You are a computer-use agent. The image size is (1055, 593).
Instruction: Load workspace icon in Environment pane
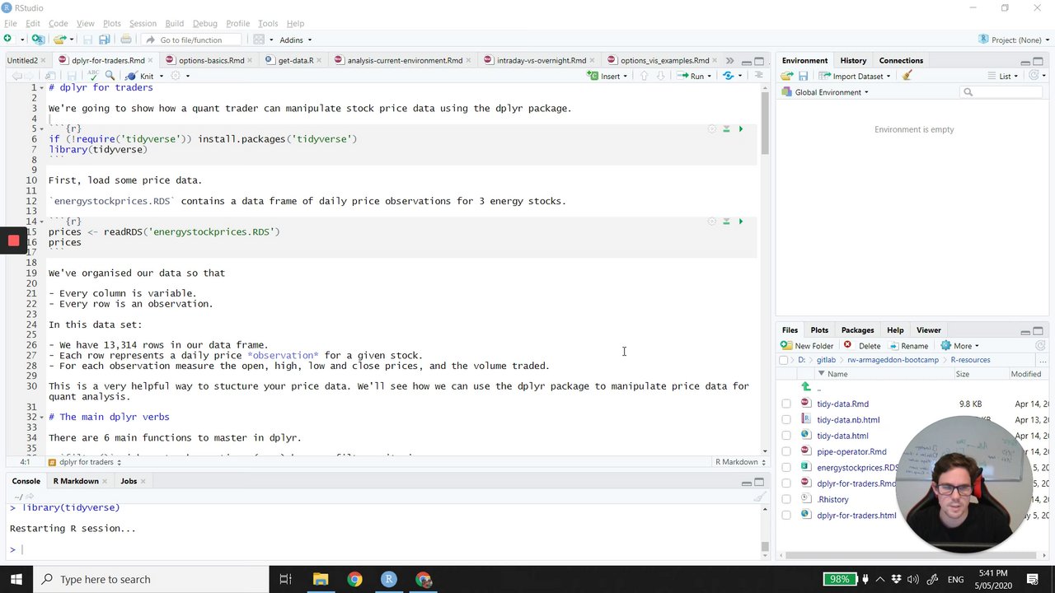[x=787, y=76]
